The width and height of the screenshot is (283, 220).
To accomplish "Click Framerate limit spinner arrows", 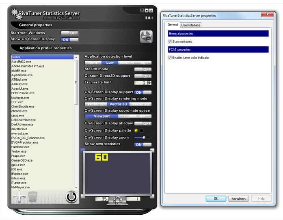I will pos(149,83).
